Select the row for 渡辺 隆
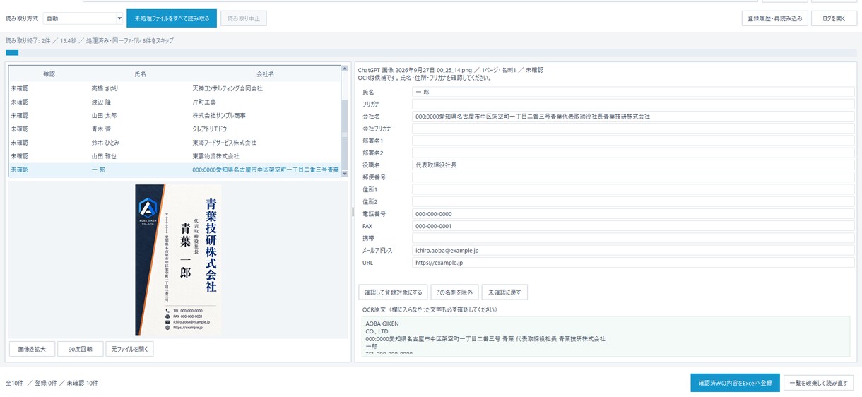 tap(175, 102)
